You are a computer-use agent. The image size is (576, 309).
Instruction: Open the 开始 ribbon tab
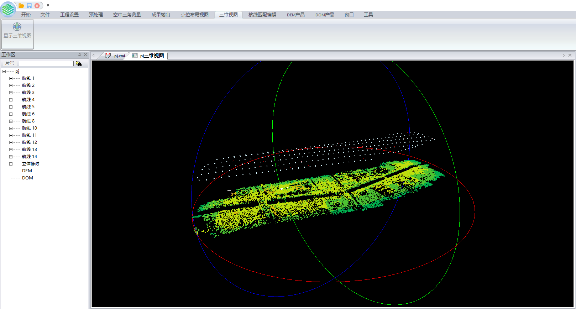[26, 15]
